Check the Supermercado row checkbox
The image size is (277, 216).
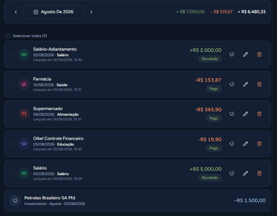click(x=12, y=114)
